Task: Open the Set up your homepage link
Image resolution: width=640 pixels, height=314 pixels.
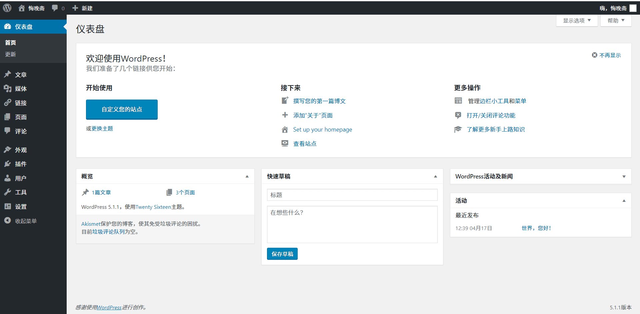Action: [322, 130]
